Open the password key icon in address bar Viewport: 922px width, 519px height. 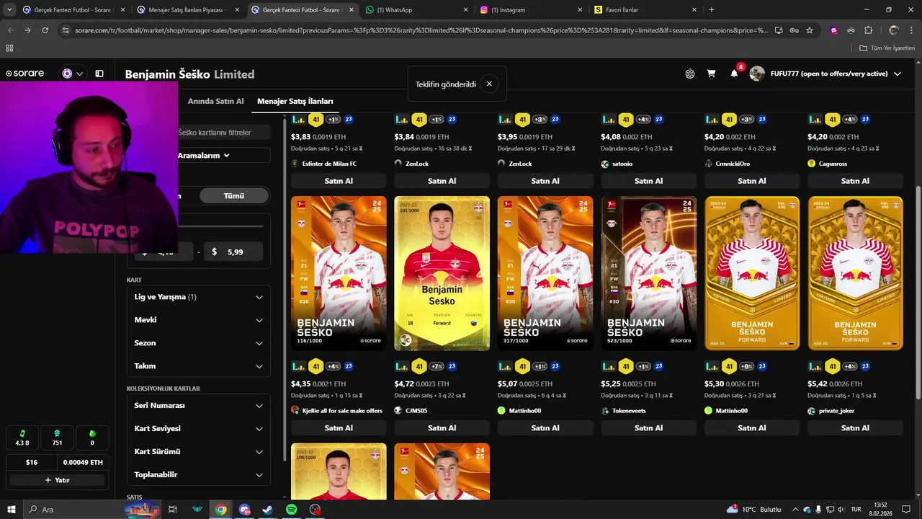pos(794,30)
